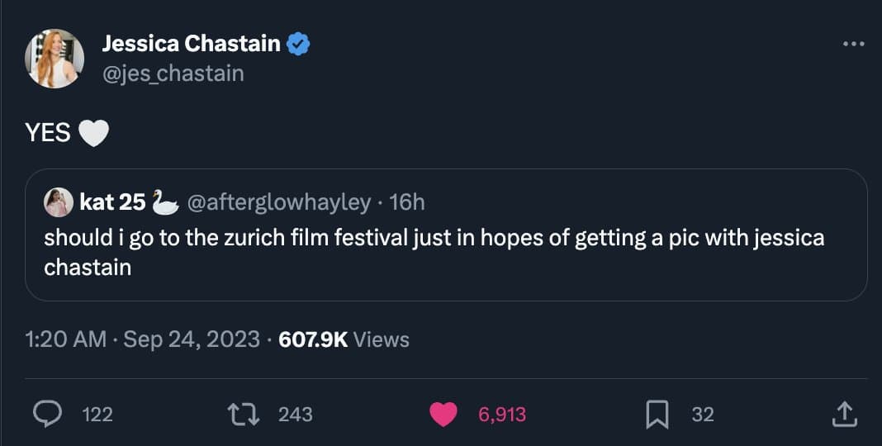Image resolution: width=882 pixels, height=446 pixels.
Task: Click the 1:20 AM Sep 24, 2023 timestamp
Action: coord(142,339)
